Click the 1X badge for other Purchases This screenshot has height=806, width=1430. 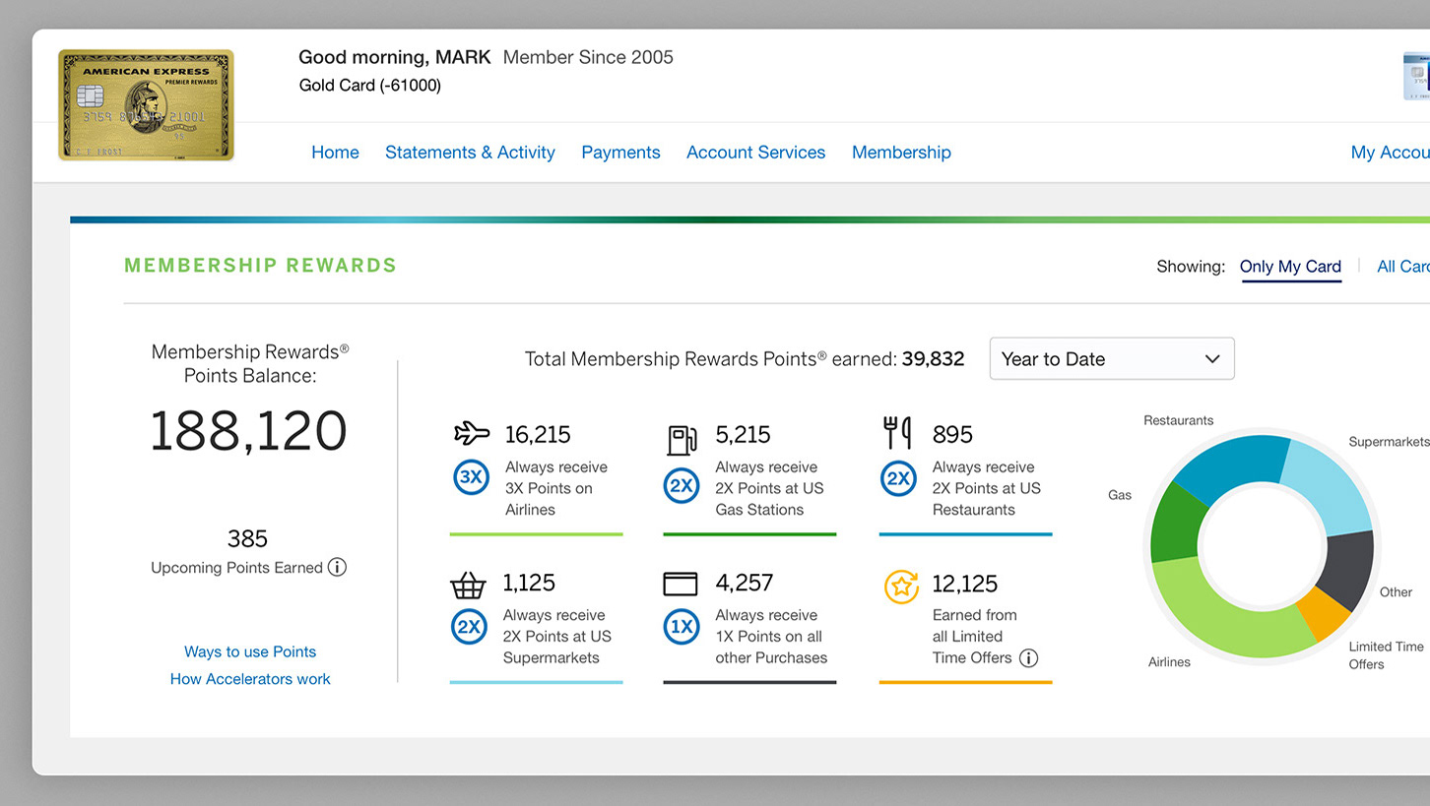pos(682,627)
